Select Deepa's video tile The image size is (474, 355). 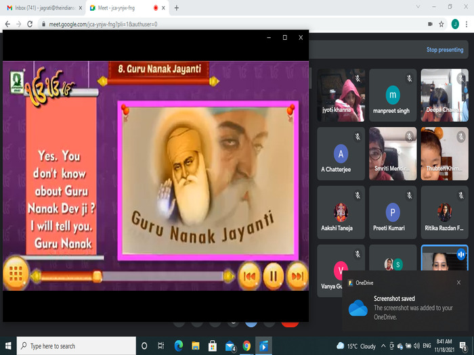point(444,95)
